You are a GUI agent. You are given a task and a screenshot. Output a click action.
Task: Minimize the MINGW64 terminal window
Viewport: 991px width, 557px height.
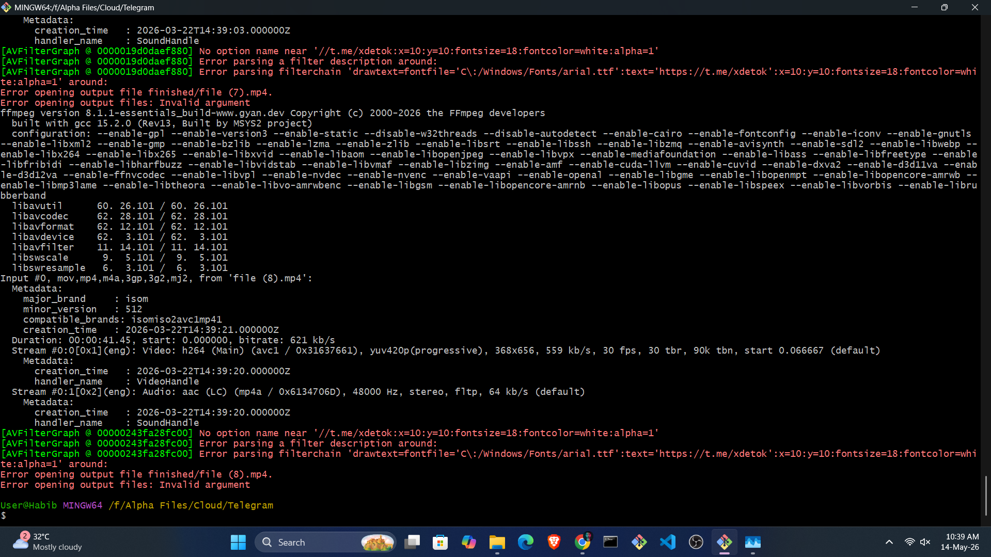click(x=915, y=7)
